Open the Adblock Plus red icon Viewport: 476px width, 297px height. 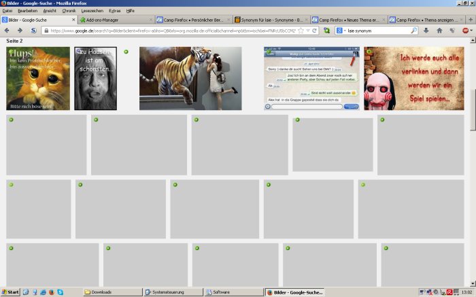[x=466, y=31]
